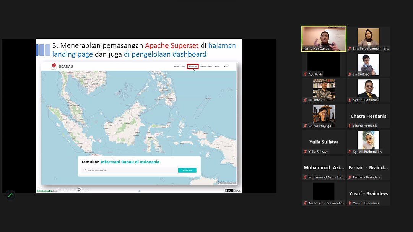
Task: Go to Map in the navigation bar
Action: point(184,67)
